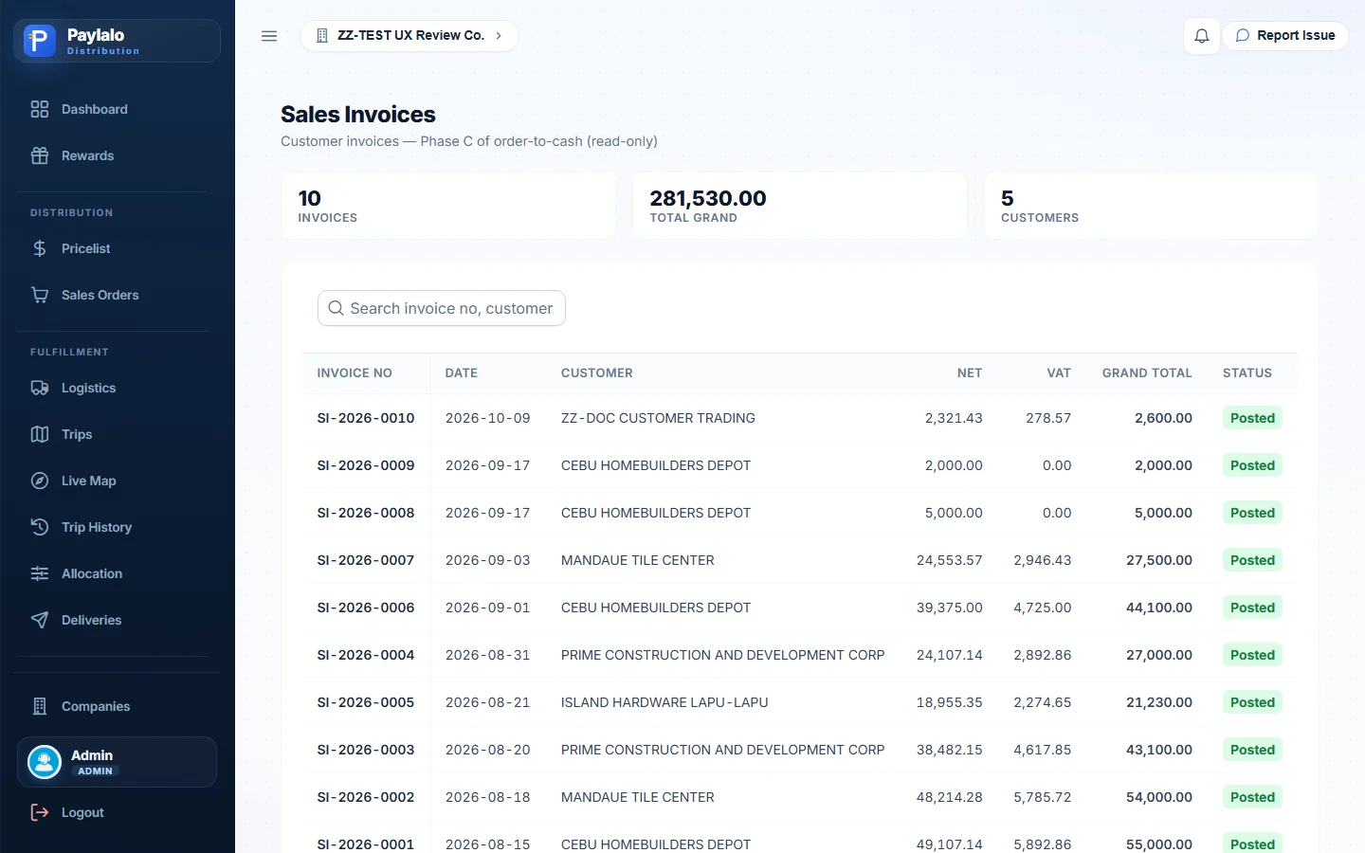This screenshot has width=1365, height=853.
Task: Click the Logistics truck icon
Action: click(40, 388)
